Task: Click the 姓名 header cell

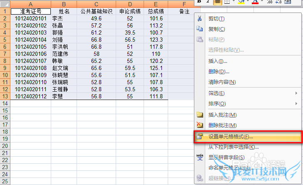Action: [64, 11]
